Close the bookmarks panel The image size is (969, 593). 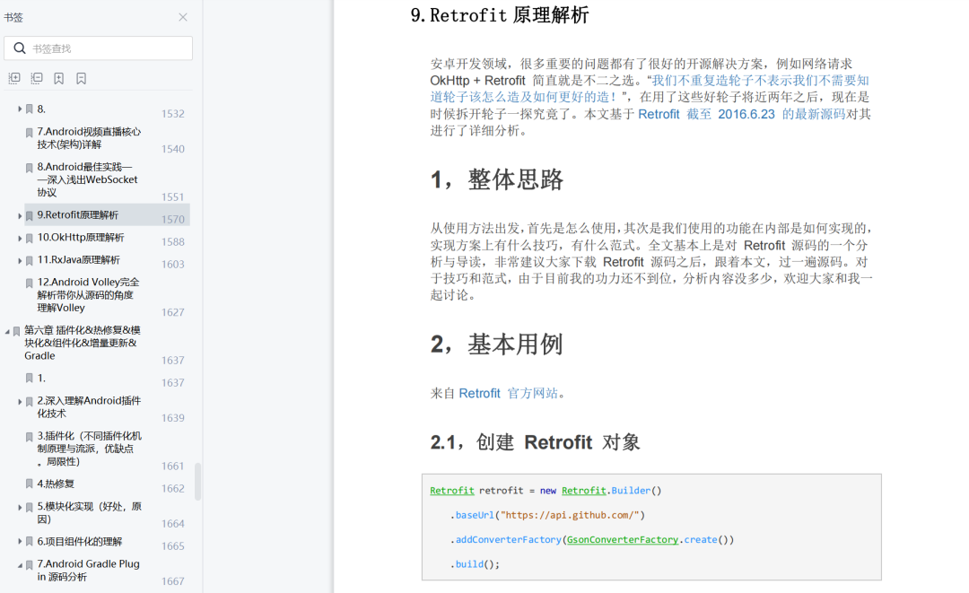(183, 17)
